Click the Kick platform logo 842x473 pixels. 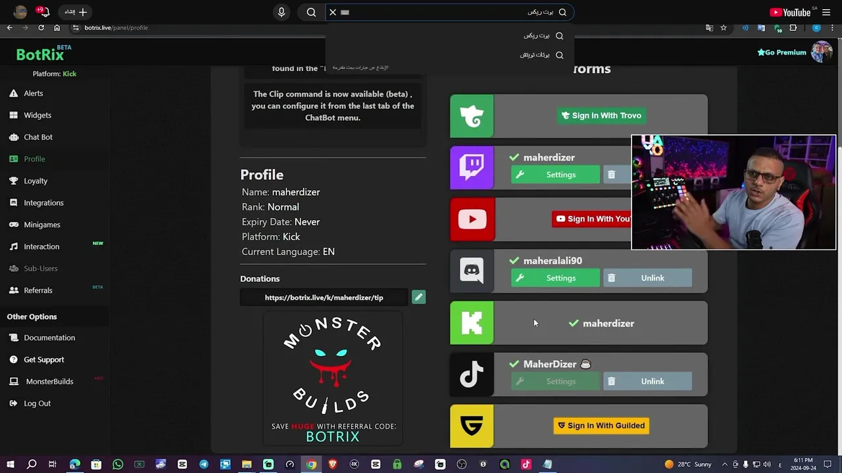(472, 323)
